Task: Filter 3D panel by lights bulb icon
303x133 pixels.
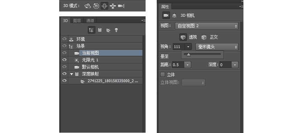Action: (116, 30)
